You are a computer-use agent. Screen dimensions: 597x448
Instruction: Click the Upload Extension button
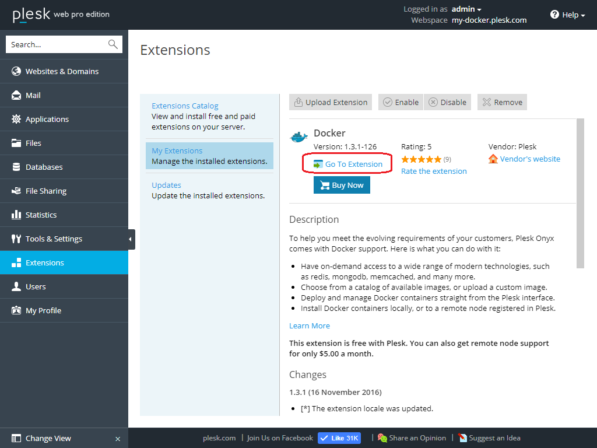pyautogui.click(x=331, y=102)
